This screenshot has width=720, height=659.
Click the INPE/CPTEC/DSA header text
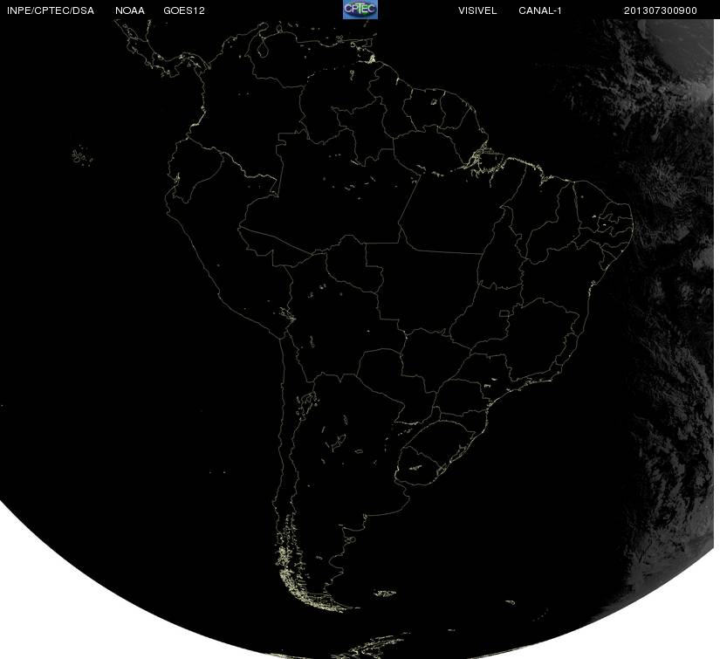tap(51, 10)
